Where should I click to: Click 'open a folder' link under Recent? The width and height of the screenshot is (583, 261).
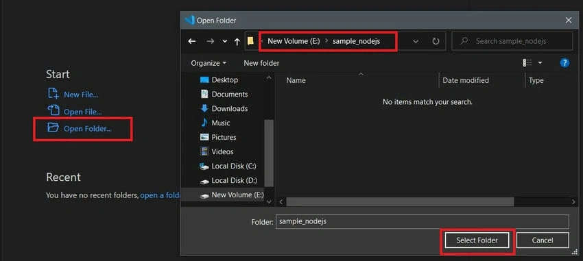(x=160, y=195)
